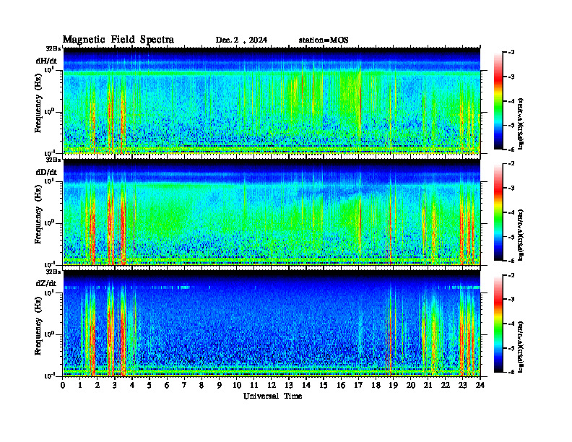Click hour tick label "1" on time axis
572x442 pixels.
[80, 385]
